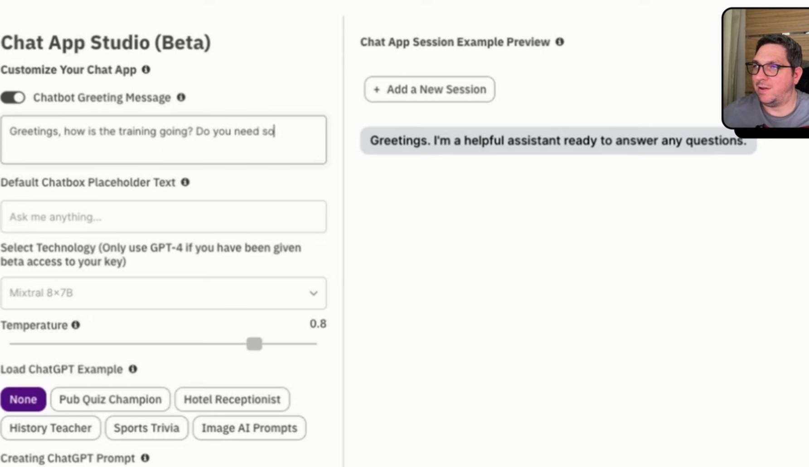Click the Ask me anything placeholder field

[x=163, y=217]
